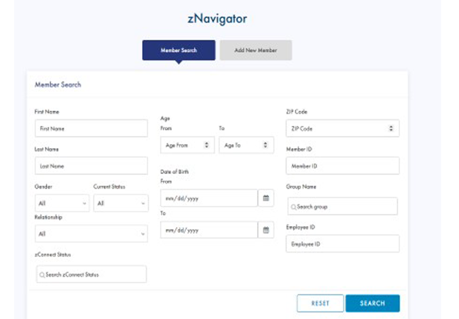The image size is (459, 319).
Task: Click into the Last Name field
Action: click(91, 166)
